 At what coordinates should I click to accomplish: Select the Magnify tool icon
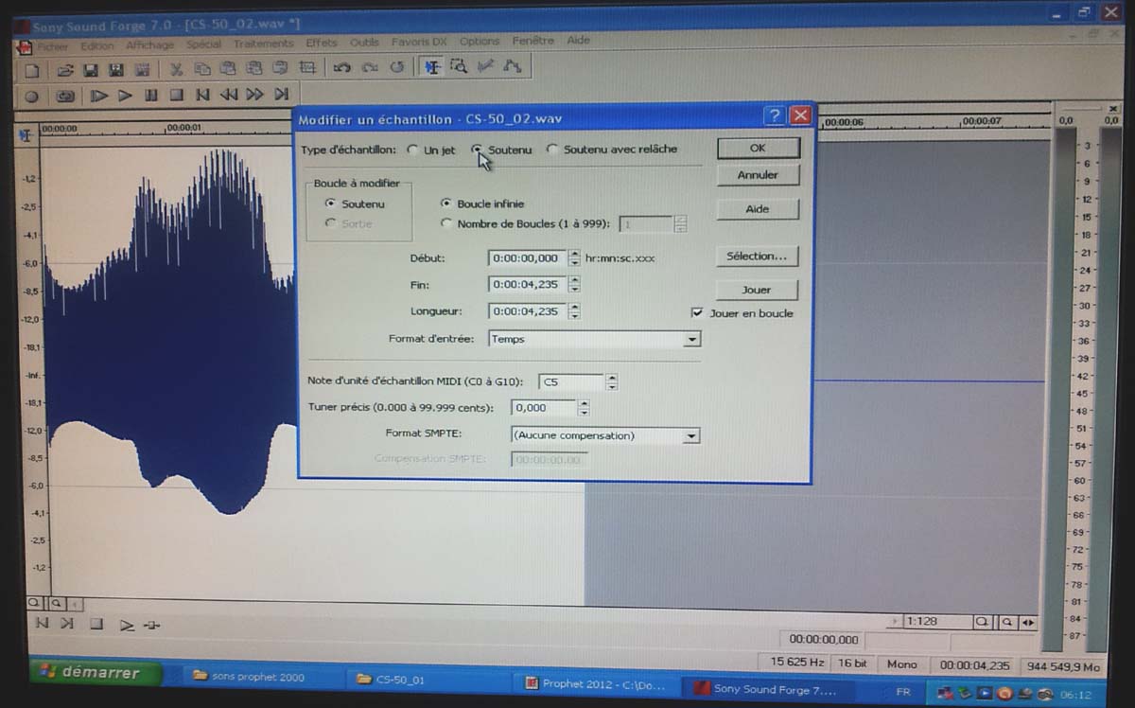(x=459, y=66)
